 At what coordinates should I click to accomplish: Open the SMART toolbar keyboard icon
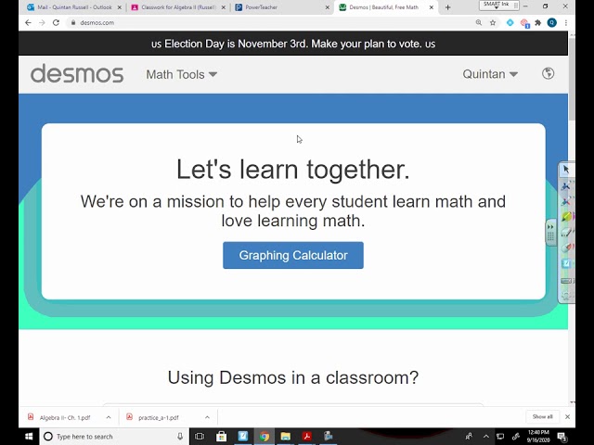[x=567, y=281]
